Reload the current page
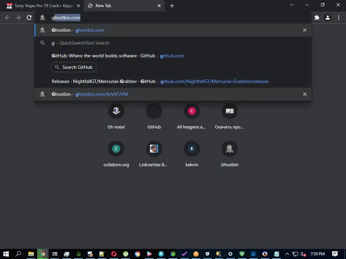 pyautogui.click(x=29, y=18)
